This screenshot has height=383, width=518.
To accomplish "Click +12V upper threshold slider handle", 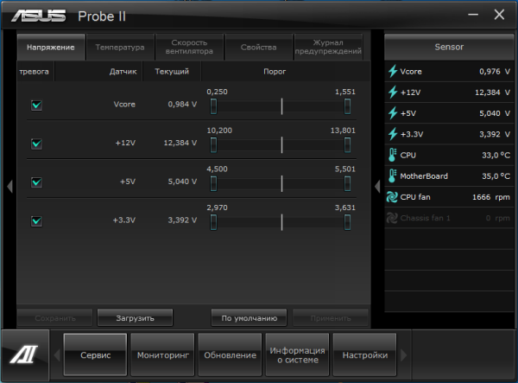I will pyautogui.click(x=348, y=145).
